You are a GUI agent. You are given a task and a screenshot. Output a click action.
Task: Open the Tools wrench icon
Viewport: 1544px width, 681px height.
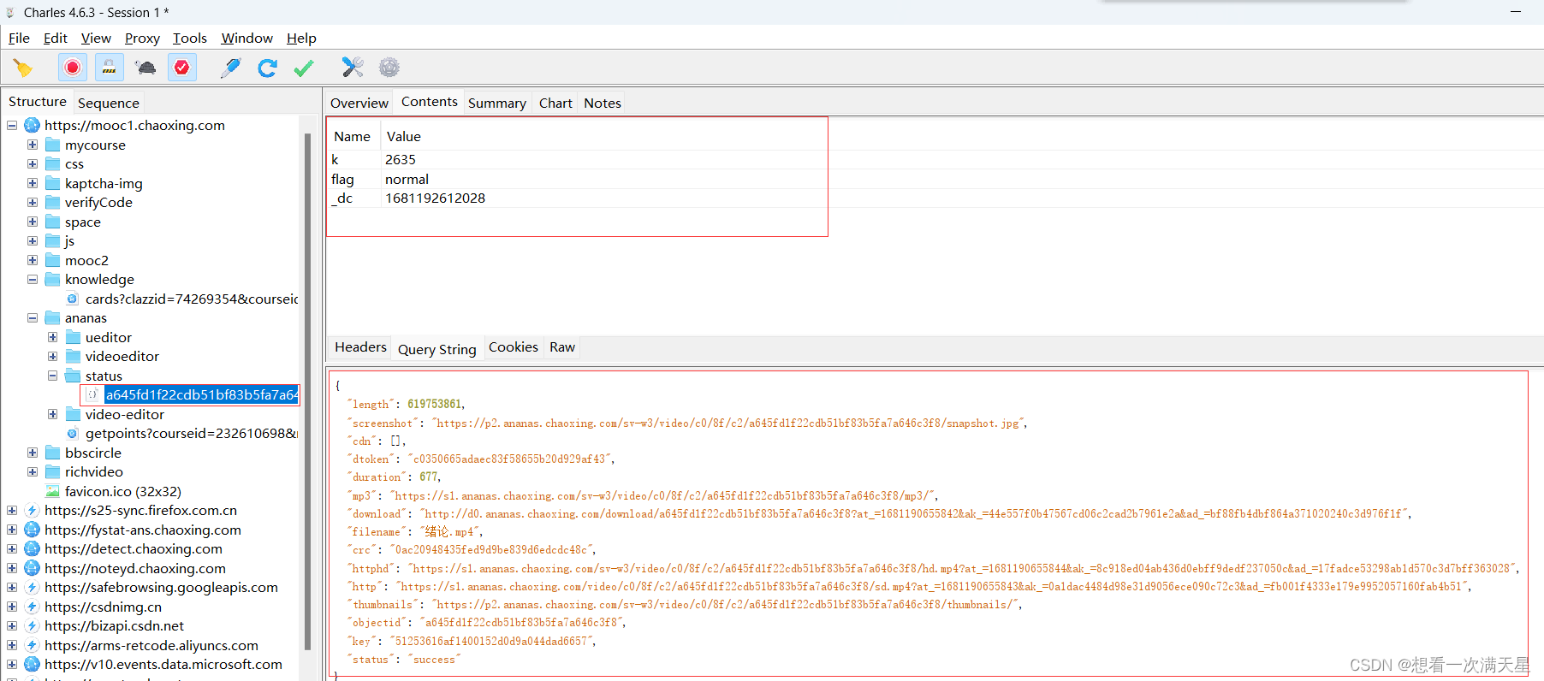click(x=353, y=68)
